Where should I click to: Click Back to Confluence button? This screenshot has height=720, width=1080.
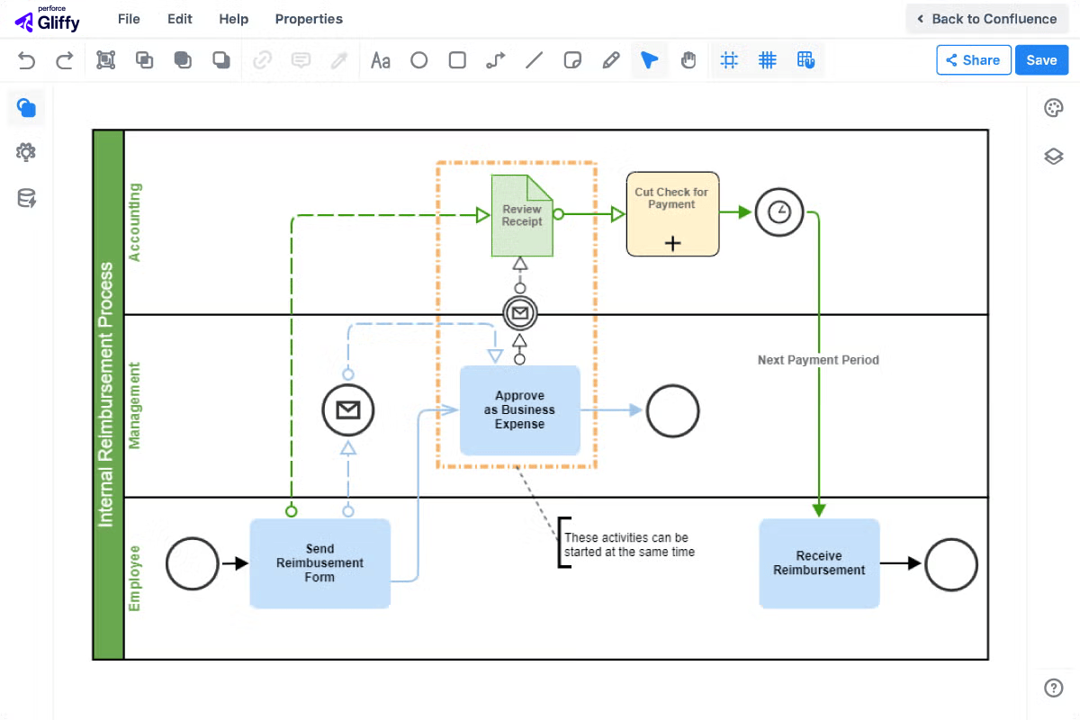click(987, 19)
